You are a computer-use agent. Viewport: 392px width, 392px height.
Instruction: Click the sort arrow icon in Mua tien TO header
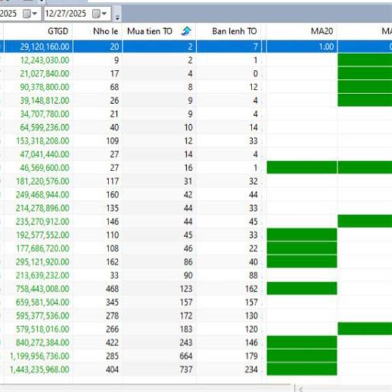click(x=186, y=31)
